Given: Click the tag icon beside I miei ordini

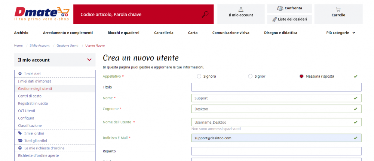Looking at the screenshot, I should pyautogui.click(x=20, y=133).
